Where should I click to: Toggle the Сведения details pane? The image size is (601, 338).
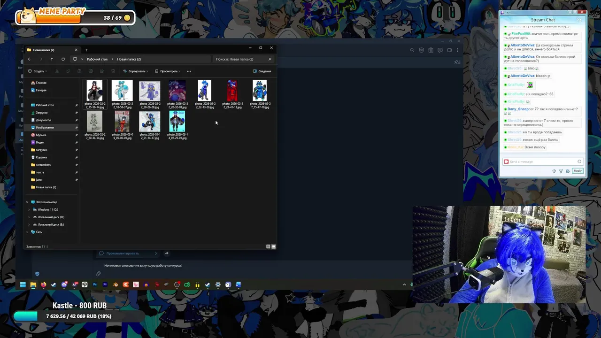[262, 71]
